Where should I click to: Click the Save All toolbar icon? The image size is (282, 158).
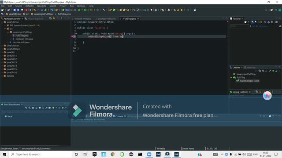click(18, 10)
